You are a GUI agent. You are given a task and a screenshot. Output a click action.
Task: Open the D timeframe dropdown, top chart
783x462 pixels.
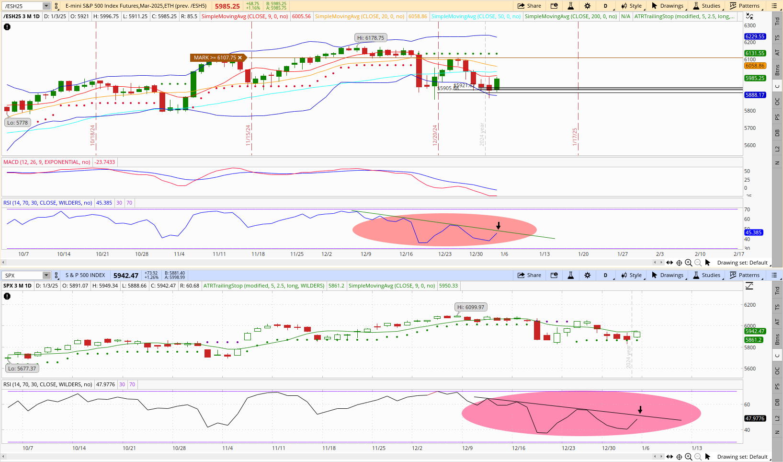coord(605,6)
